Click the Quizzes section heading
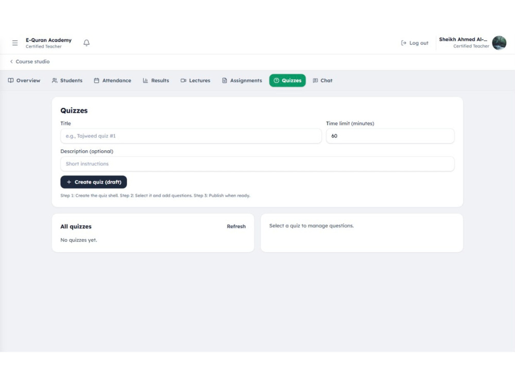Screen dimensions: 515x386 [x=74, y=111]
